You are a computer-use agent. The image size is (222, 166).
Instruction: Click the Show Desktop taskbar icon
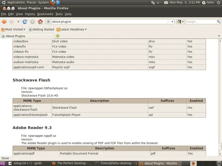click(x=2, y=164)
